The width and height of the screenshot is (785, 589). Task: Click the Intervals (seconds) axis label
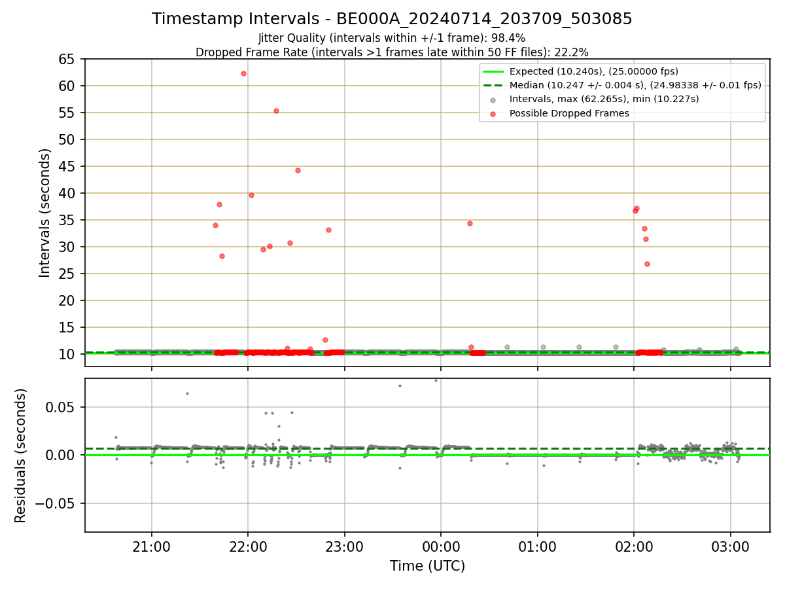(44, 213)
